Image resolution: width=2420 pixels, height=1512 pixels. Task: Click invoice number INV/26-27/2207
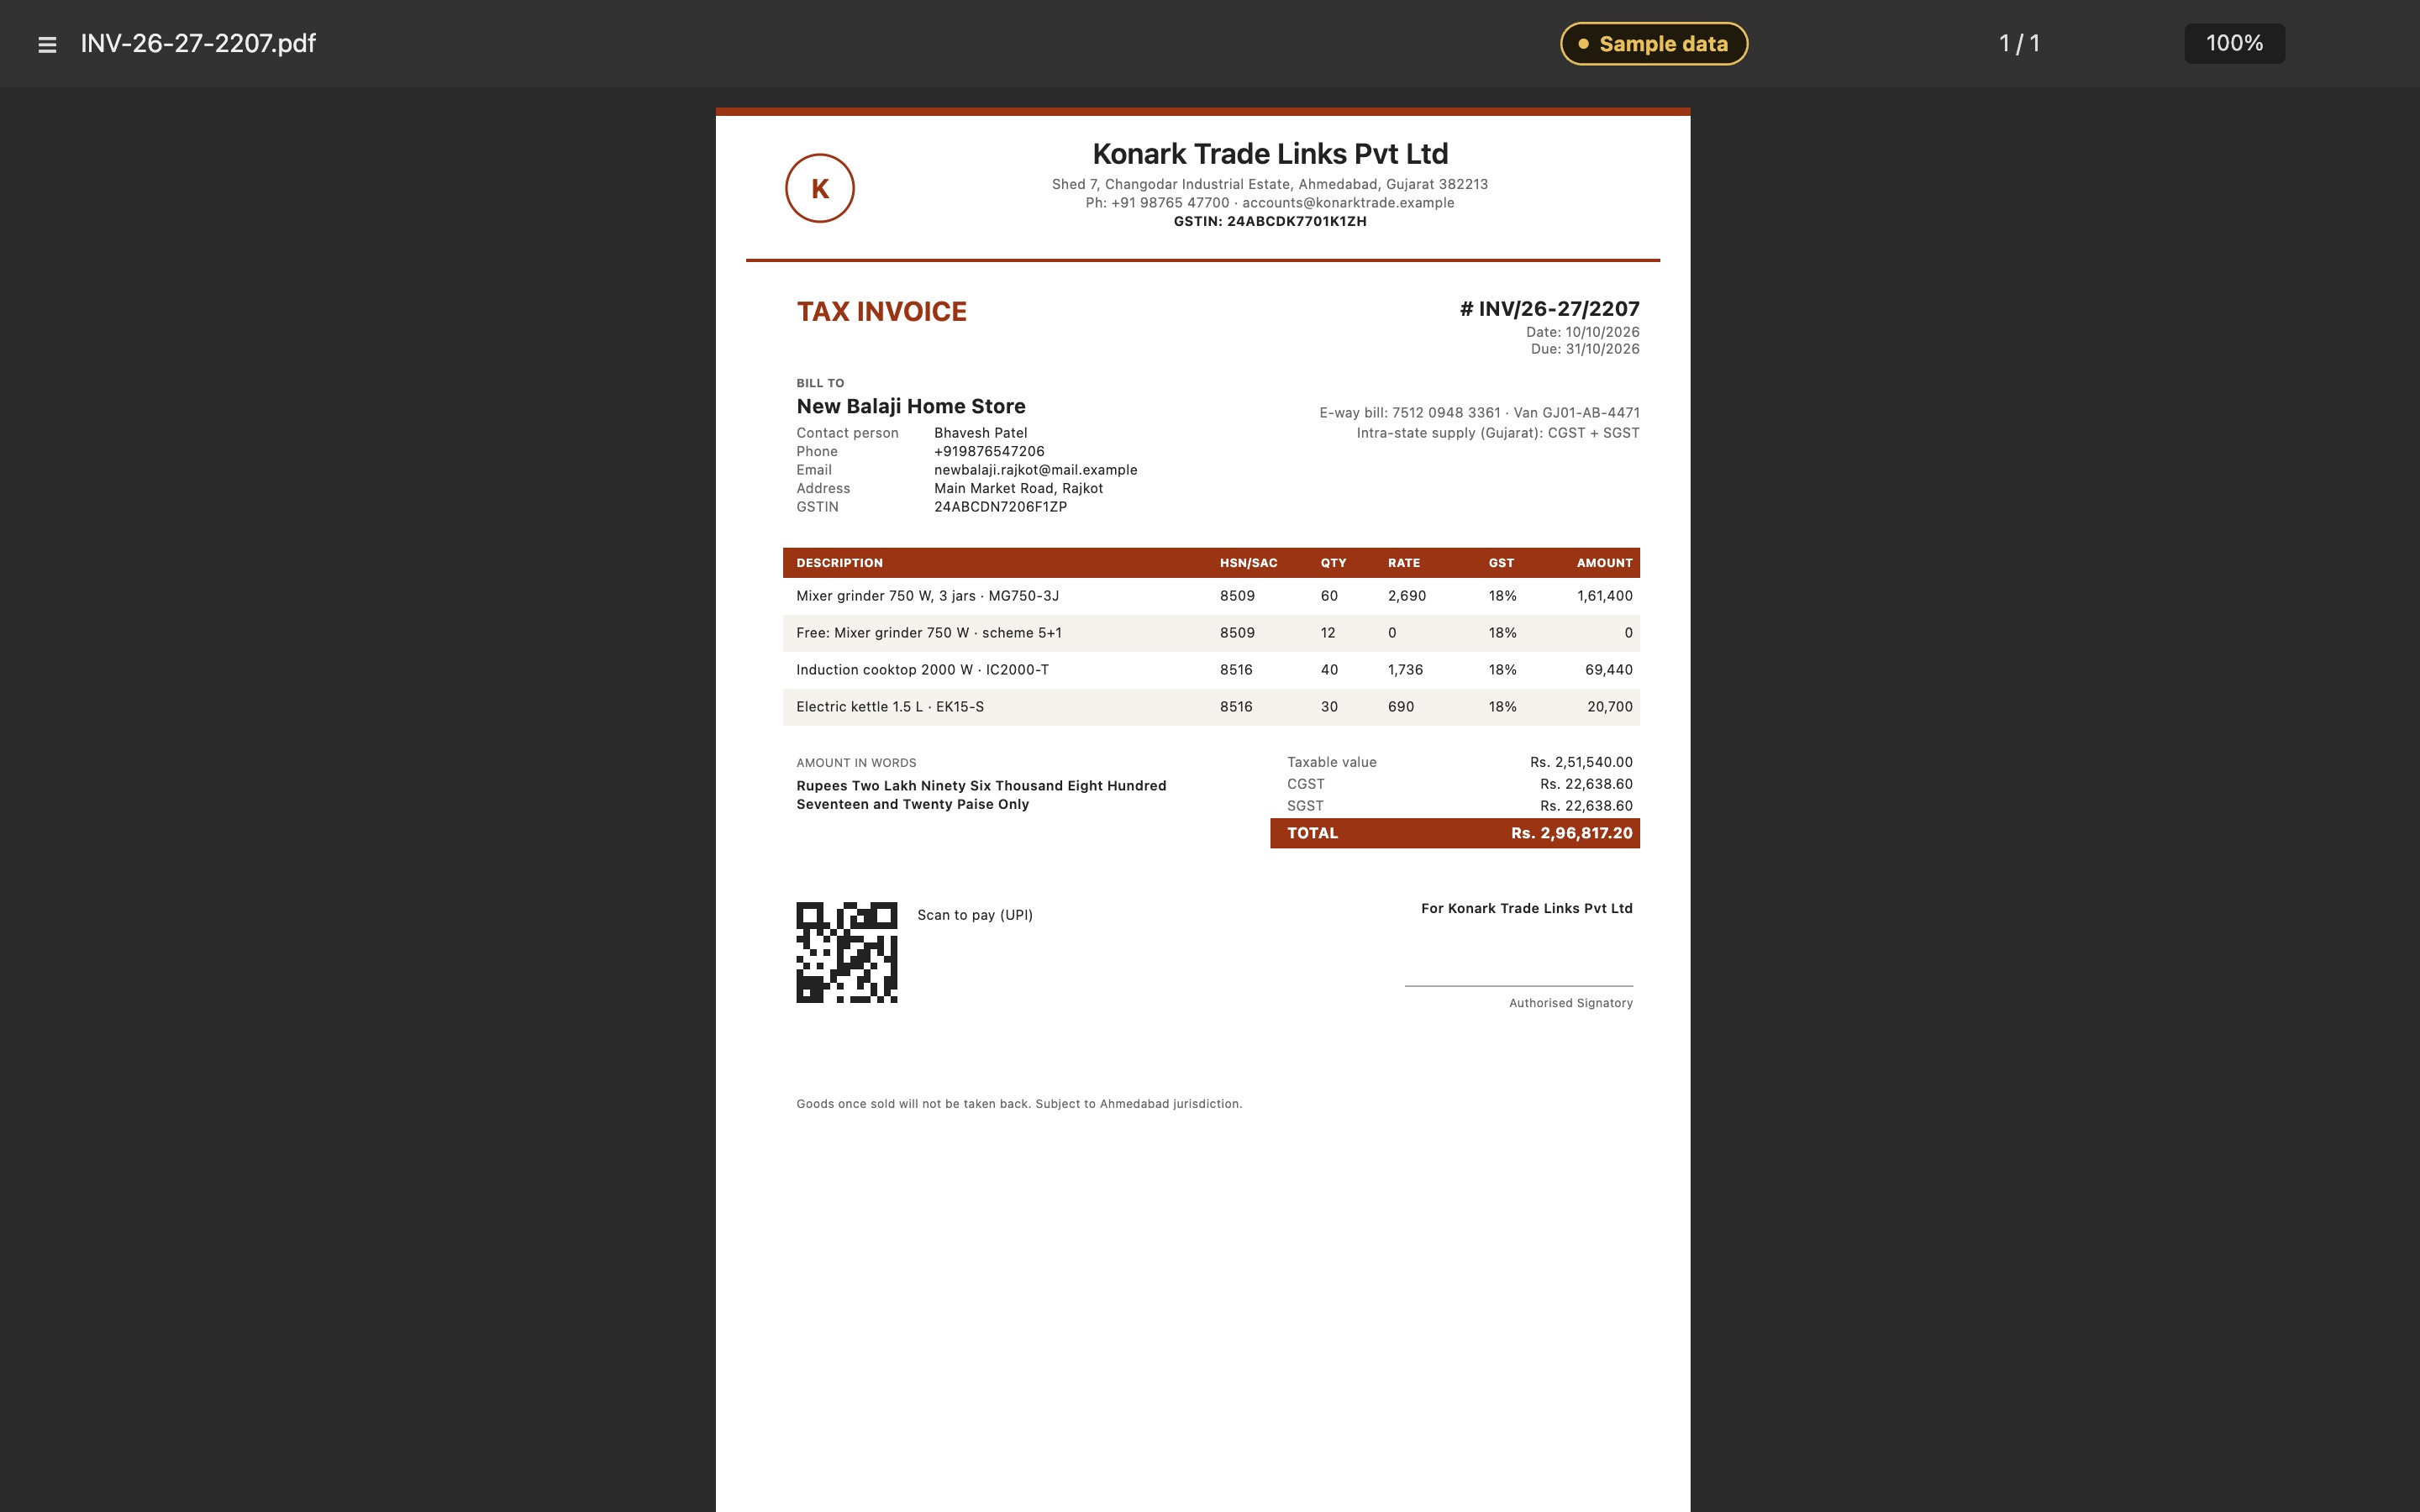[1549, 309]
